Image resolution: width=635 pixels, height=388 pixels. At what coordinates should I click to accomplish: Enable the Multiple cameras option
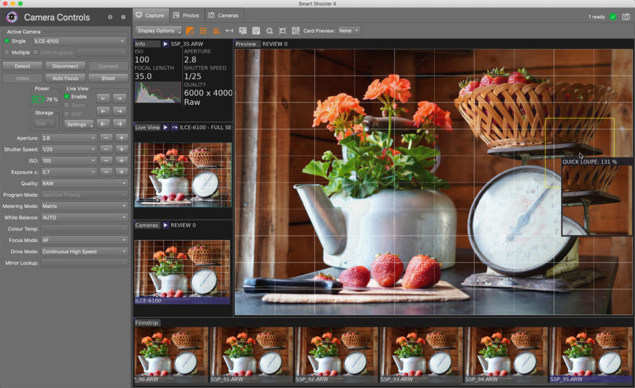[x=7, y=52]
